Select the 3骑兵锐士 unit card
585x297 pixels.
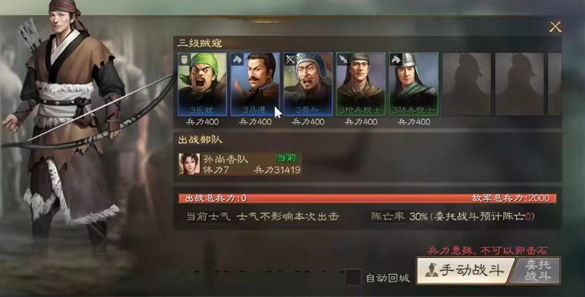pos(414,84)
